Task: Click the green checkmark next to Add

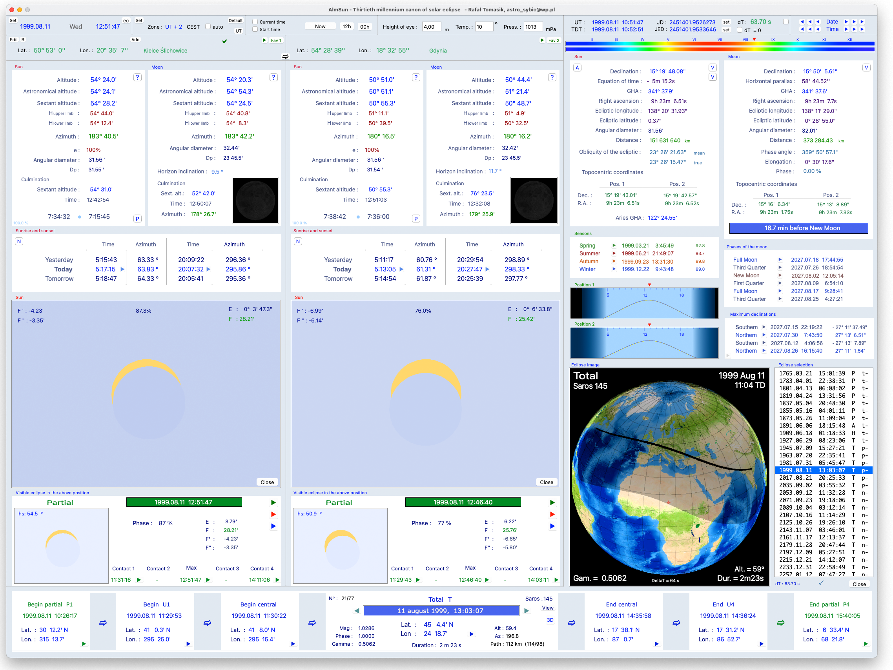Action: pos(224,41)
